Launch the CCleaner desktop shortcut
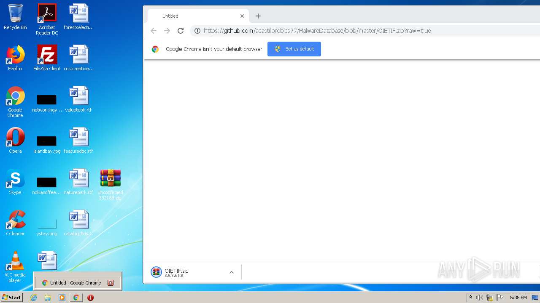The image size is (540, 303). 15,223
